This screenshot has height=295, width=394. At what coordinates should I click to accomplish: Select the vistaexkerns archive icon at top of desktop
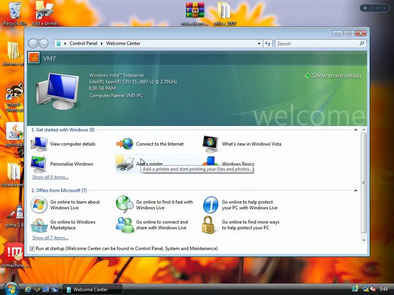click(x=195, y=14)
